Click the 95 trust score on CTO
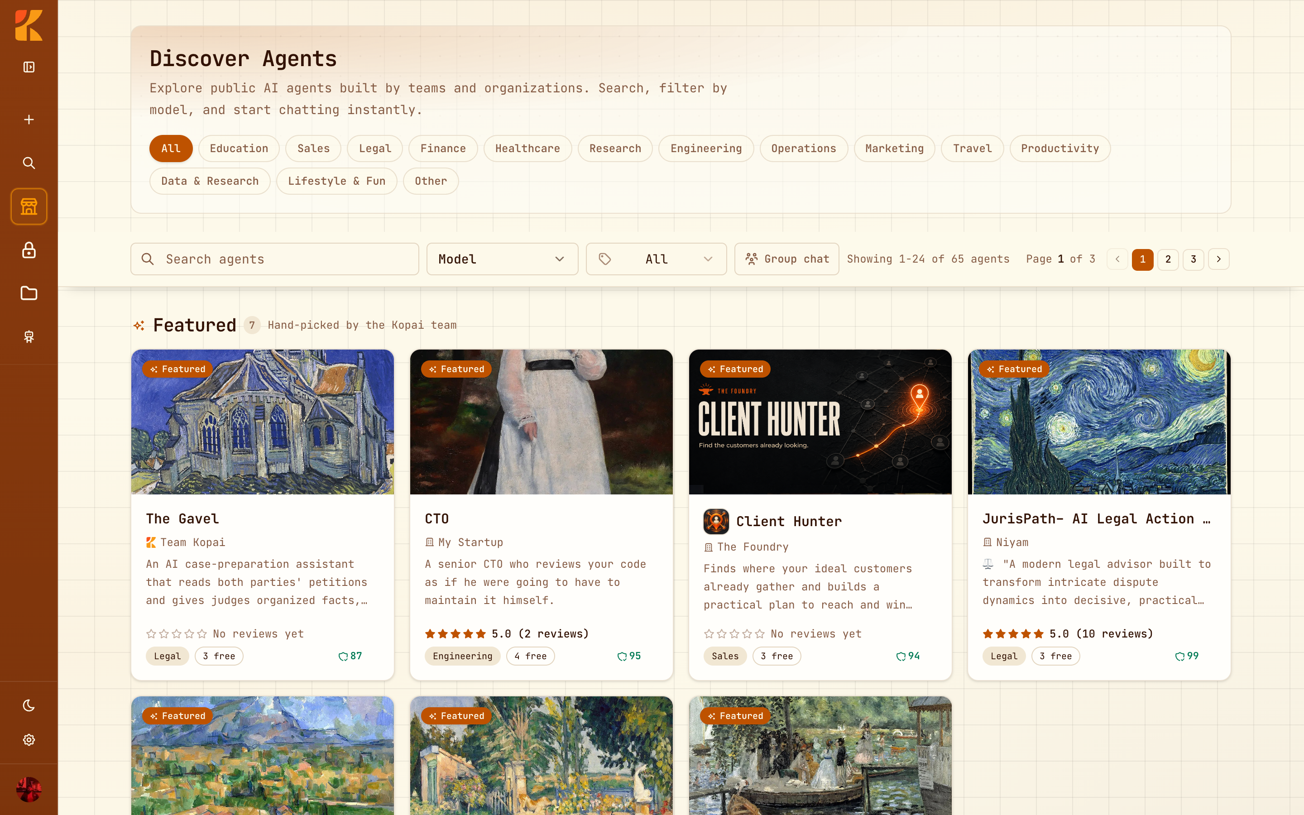 tap(629, 656)
